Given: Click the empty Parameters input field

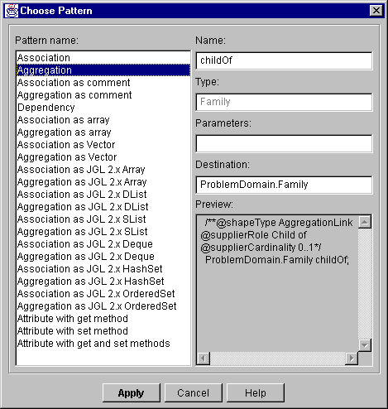Looking at the screenshot, I should [x=284, y=143].
